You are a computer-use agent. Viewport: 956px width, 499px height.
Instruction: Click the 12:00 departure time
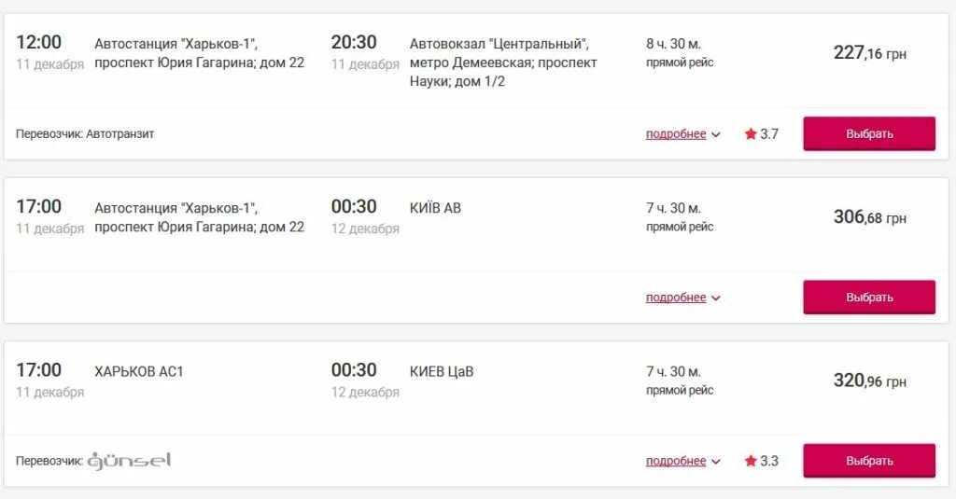[x=38, y=42]
